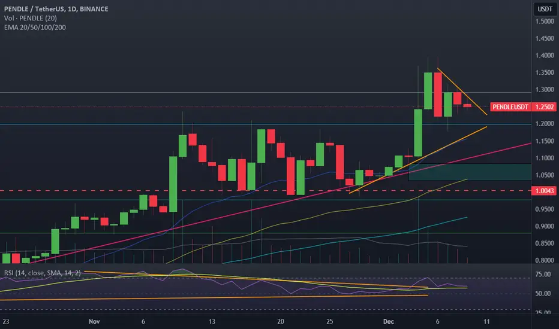
Task: Click the 0.9000 price axis label
Action: click(545, 226)
